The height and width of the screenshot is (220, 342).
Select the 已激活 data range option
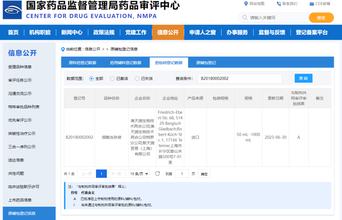[x=112, y=78]
